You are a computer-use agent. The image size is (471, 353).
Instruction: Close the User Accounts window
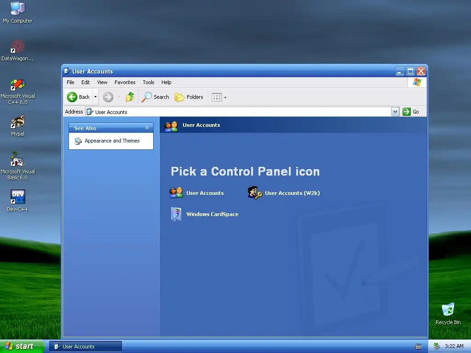tap(421, 71)
